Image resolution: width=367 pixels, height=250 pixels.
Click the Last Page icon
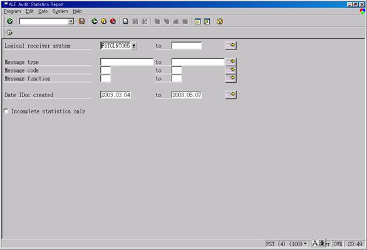pos(185,21)
